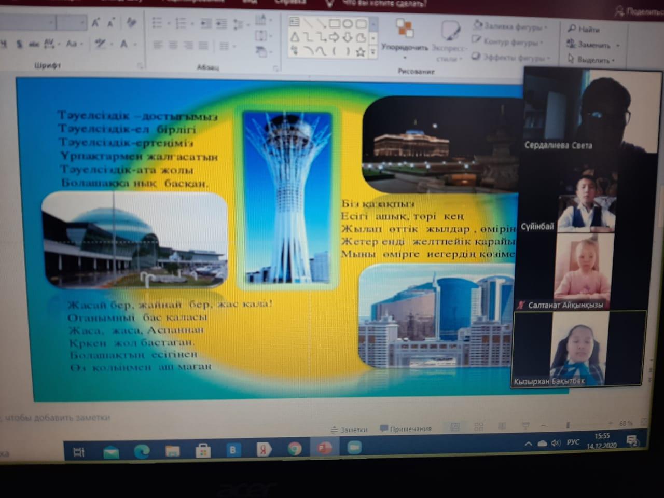This screenshot has width=664, height=498.
Task: Click the zoom slider in status bar
Action: (569, 424)
